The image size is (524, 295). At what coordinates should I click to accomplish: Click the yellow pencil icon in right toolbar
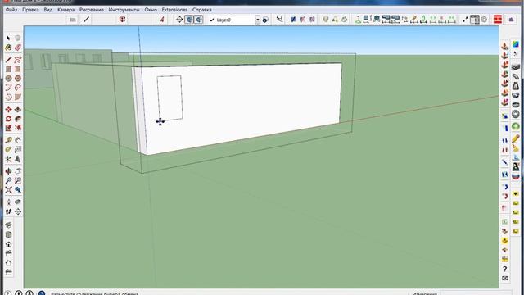click(x=515, y=138)
